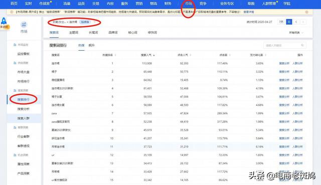321x185 pixels.
Task: Open 流量 in the top navigation
Action: pyautogui.click(x=67, y=4)
